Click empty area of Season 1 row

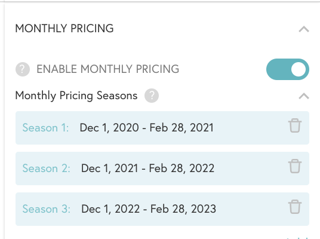(249, 128)
